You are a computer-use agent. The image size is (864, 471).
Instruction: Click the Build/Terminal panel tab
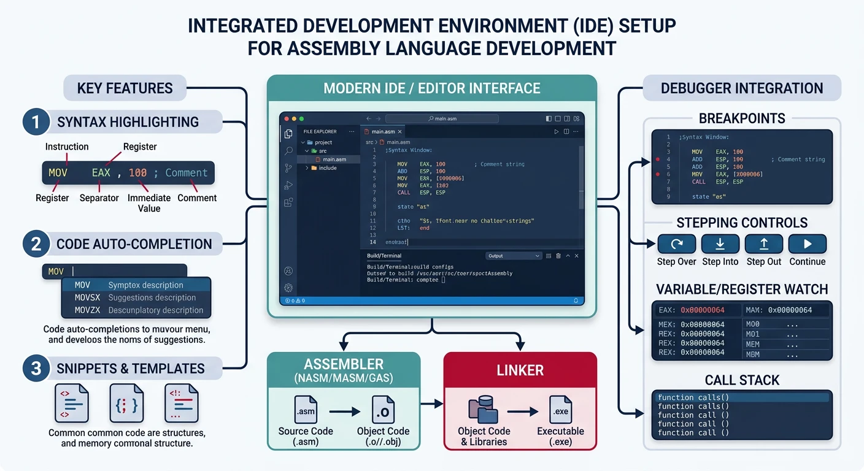tap(384, 256)
